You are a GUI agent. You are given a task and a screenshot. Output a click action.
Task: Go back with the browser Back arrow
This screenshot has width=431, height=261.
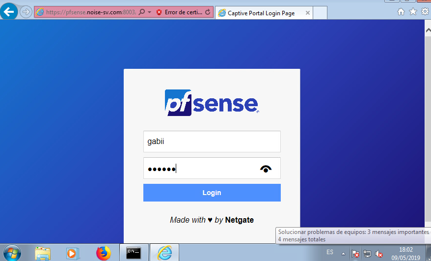coord(9,12)
